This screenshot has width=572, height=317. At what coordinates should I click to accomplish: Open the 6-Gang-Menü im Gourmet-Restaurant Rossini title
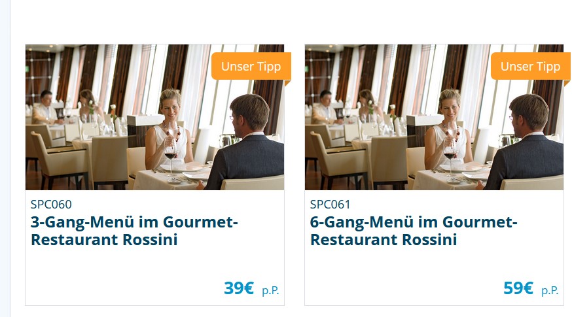414,231
